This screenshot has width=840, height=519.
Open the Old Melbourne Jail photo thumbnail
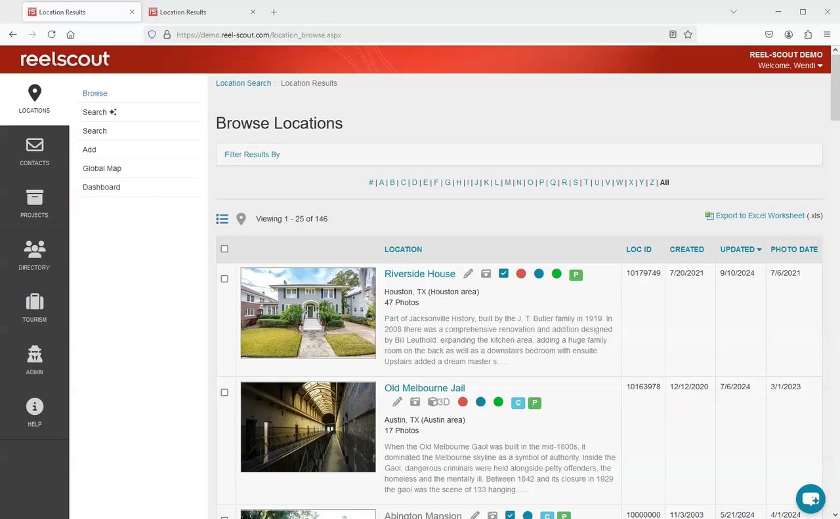pos(308,427)
